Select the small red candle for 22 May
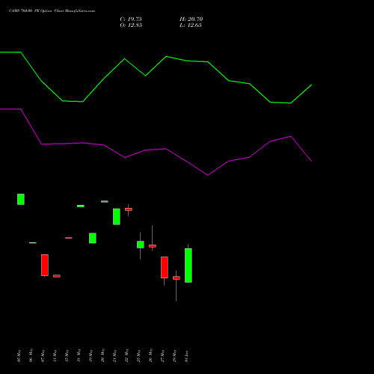This screenshot has width=374, height=374. tap(129, 209)
